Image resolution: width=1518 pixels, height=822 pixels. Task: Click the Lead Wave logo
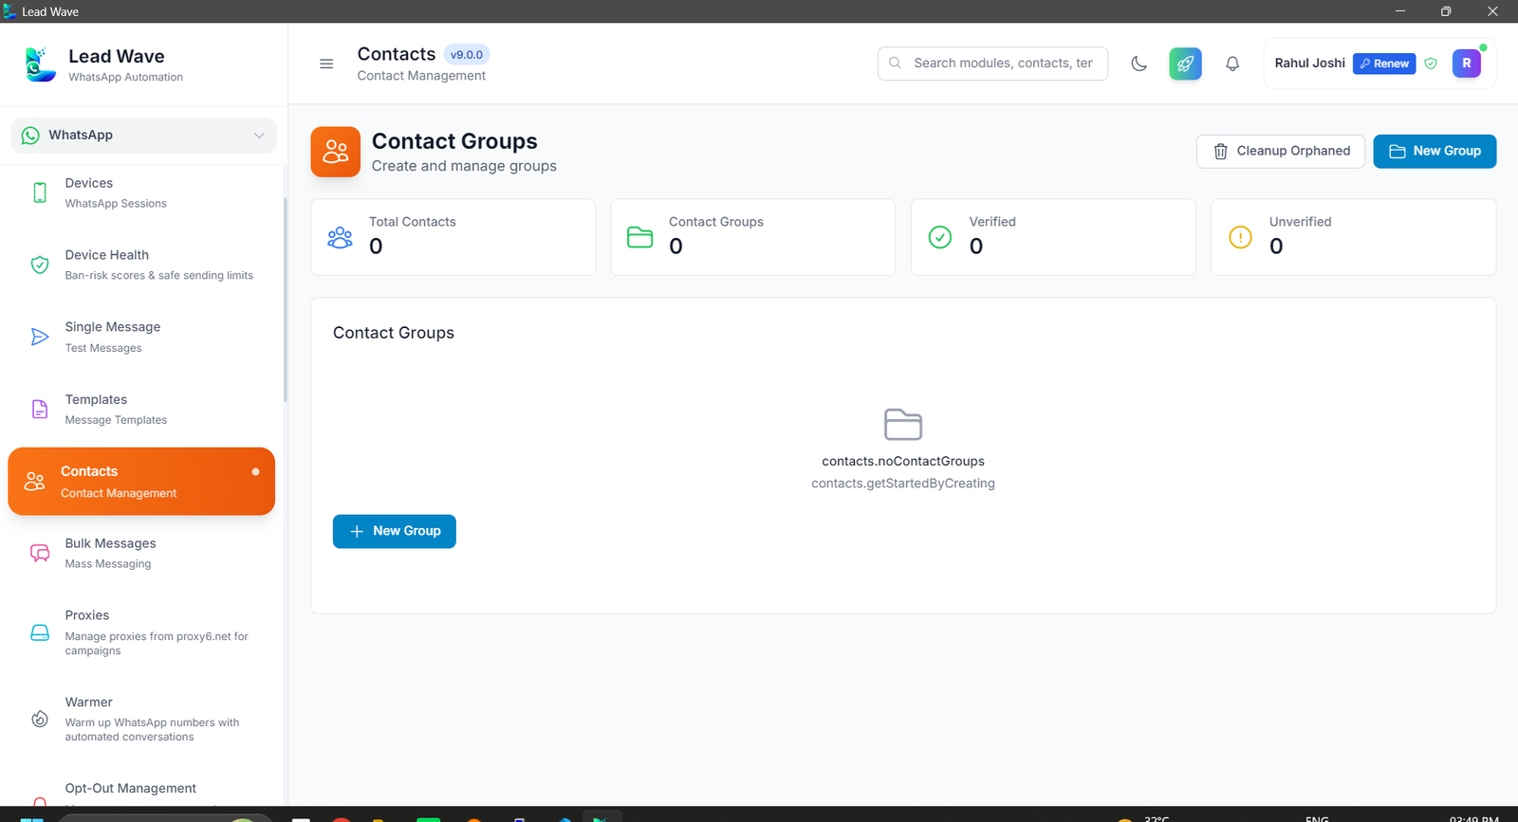click(39, 64)
